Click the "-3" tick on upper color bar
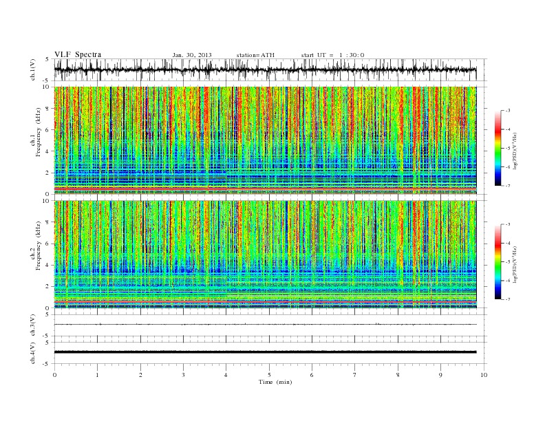Screen dimensions: 545x421 [x=506, y=111]
